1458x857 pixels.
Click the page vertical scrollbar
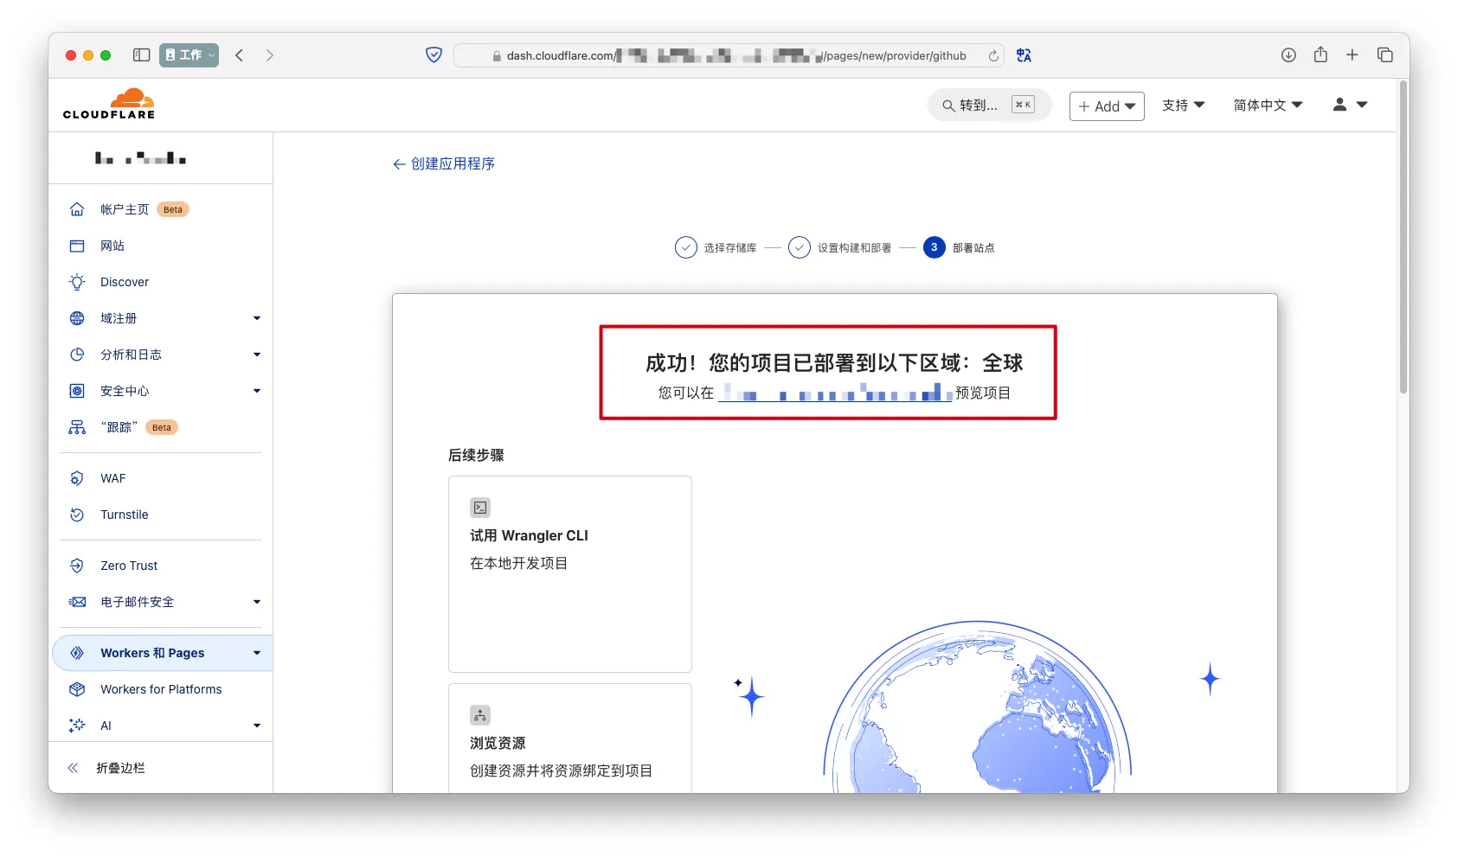(x=1403, y=239)
